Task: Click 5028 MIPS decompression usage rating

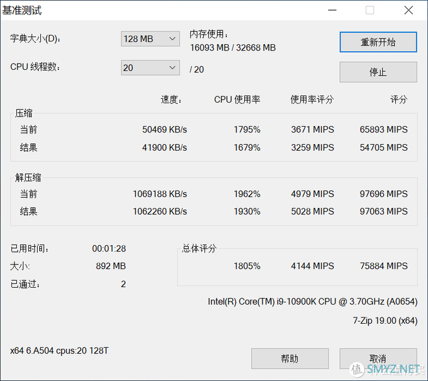Action: 313,212
